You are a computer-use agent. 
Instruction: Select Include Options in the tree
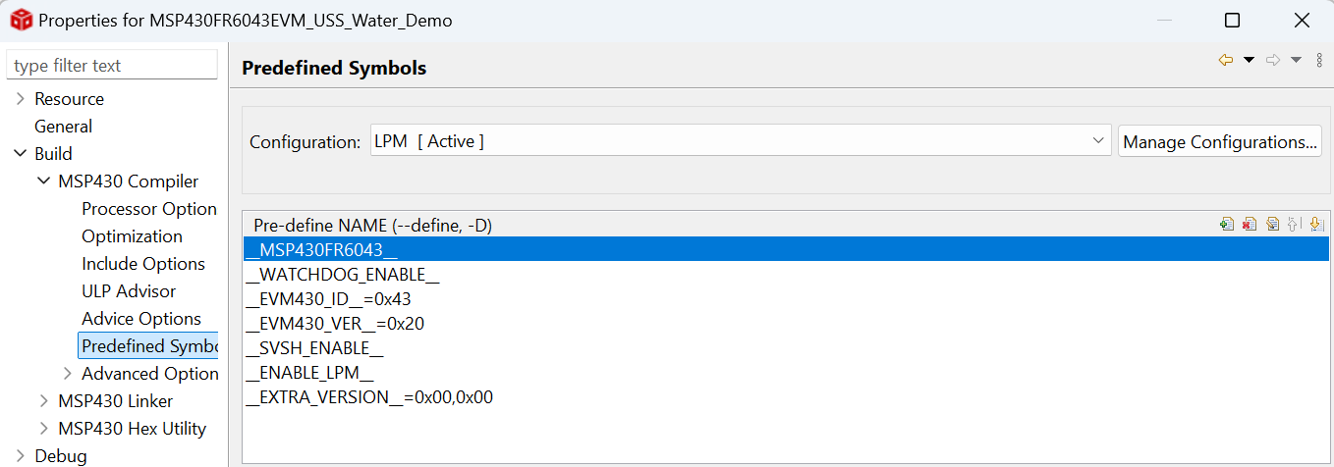pyautogui.click(x=143, y=264)
